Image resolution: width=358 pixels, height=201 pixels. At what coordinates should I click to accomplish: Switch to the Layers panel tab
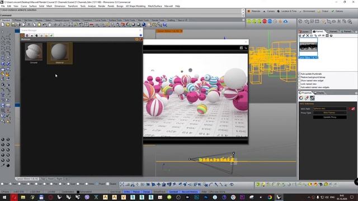click(304, 31)
